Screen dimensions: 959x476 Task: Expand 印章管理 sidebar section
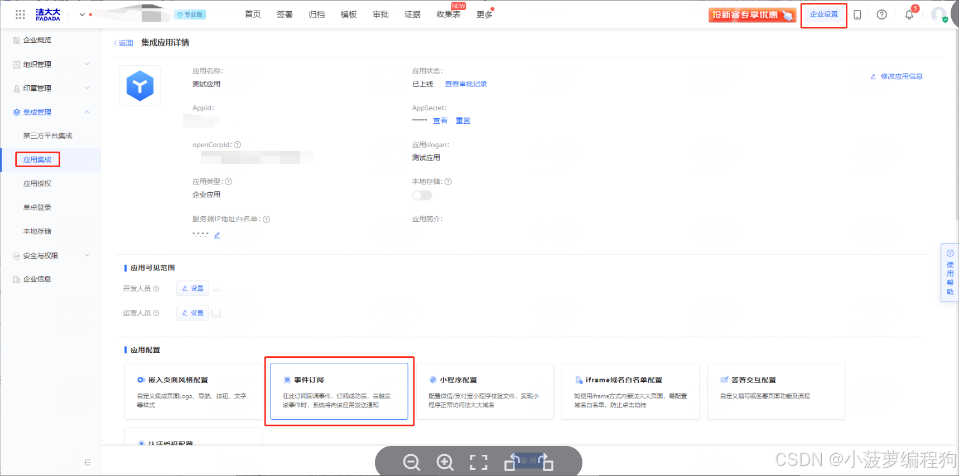pos(51,88)
